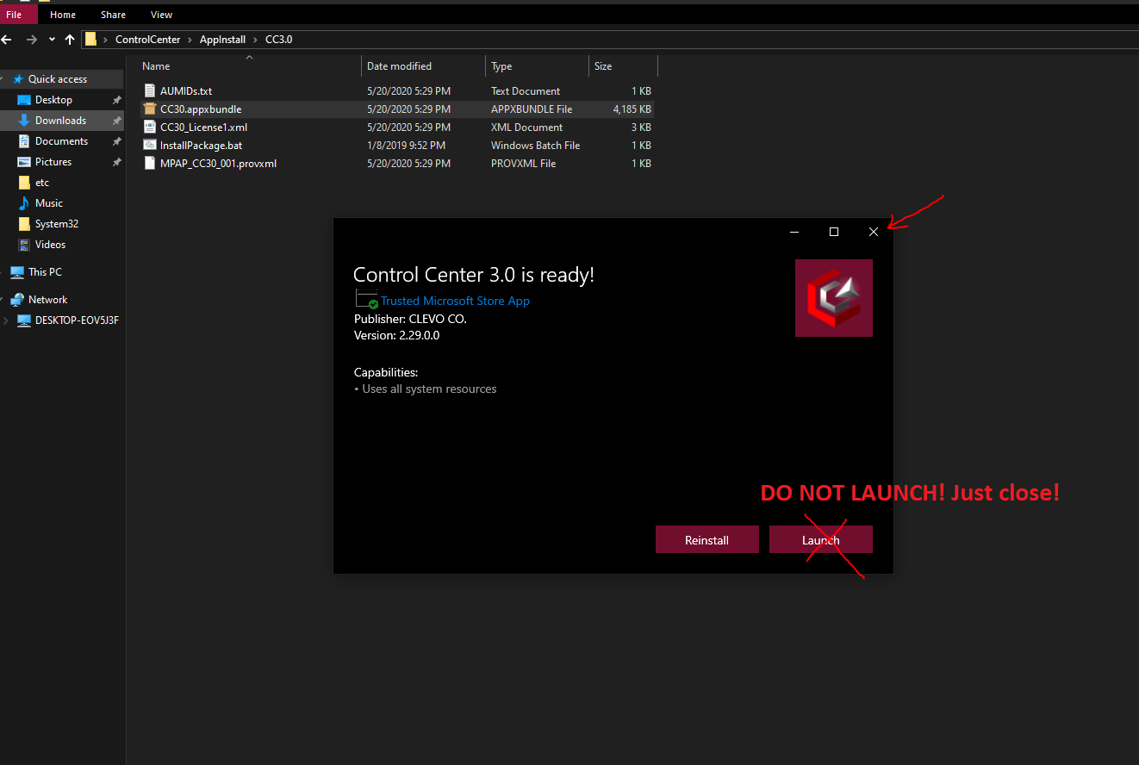Maximize the app installer window
The height and width of the screenshot is (765, 1139).
(834, 232)
